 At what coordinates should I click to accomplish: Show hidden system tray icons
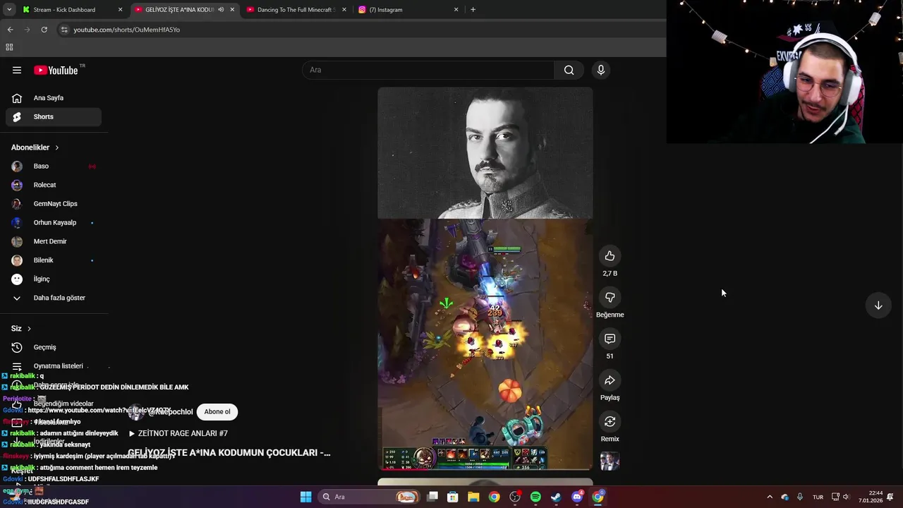[770, 497]
